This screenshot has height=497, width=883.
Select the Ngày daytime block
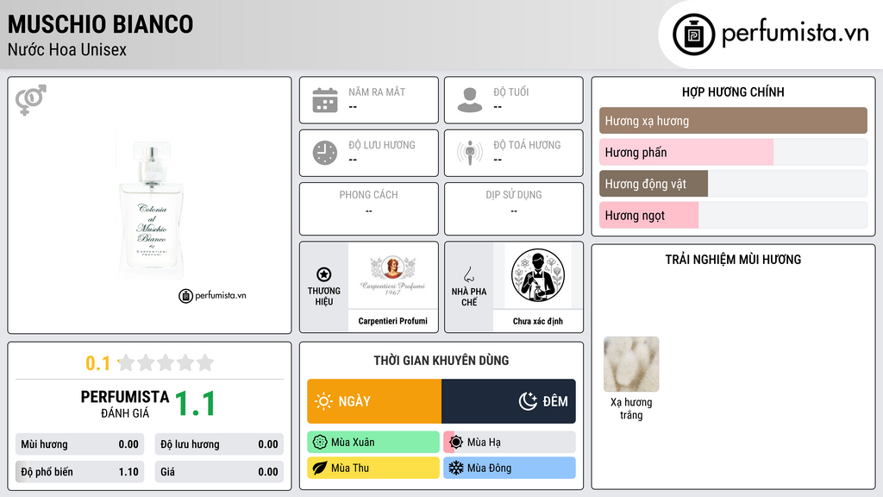pyautogui.click(x=374, y=401)
